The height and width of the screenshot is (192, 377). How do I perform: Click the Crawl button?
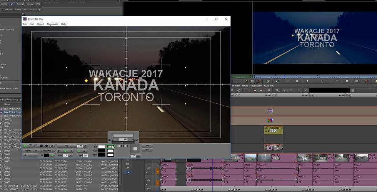tap(147, 146)
